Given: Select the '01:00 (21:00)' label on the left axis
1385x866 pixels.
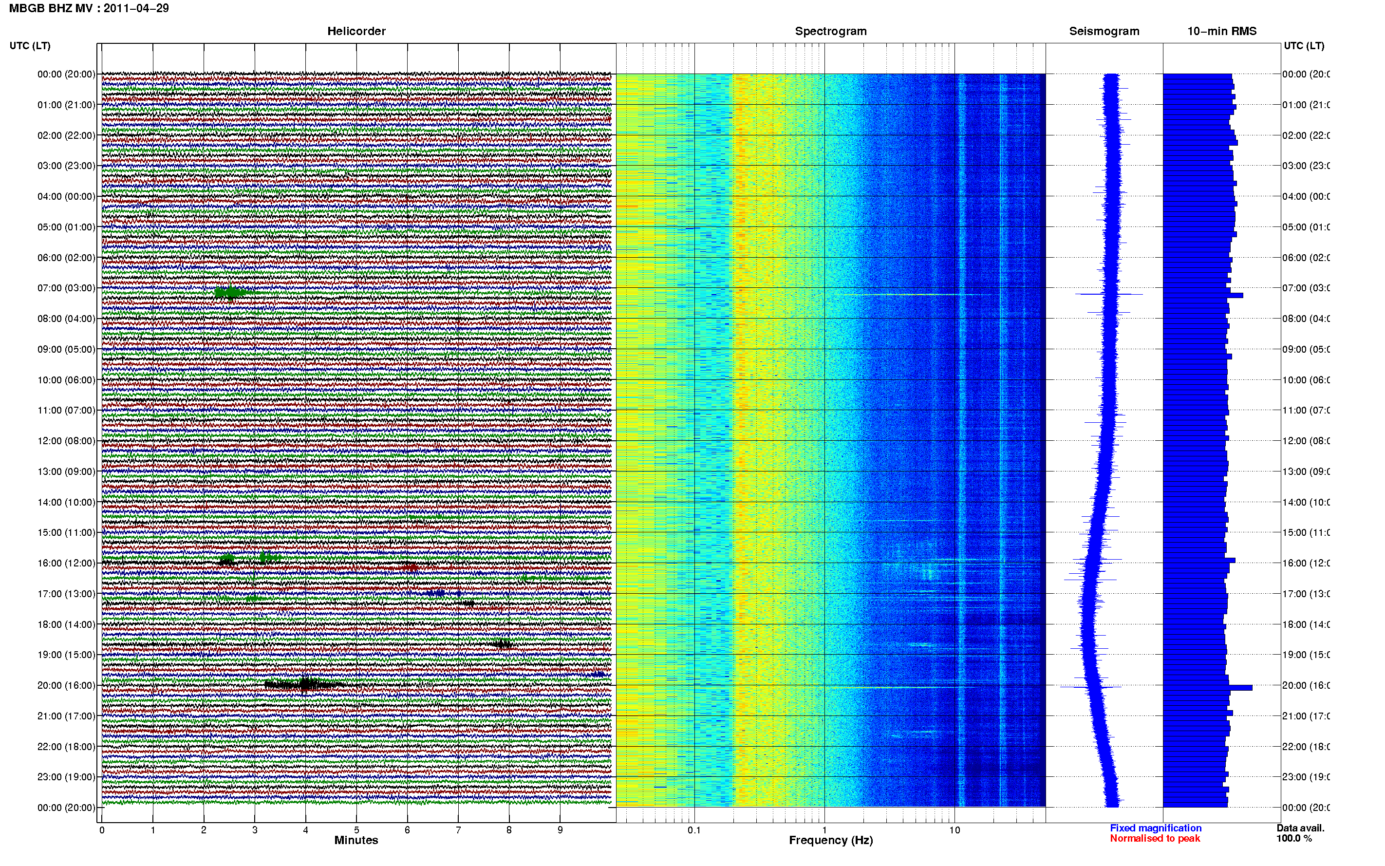Looking at the screenshot, I should pyautogui.click(x=66, y=105).
